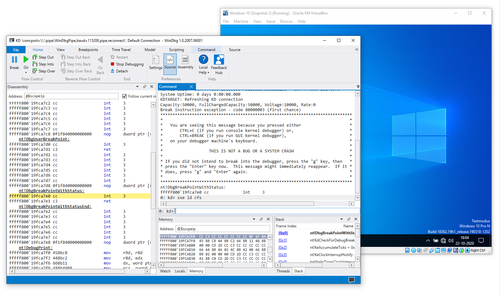Switch to the Breakpoints ribbon tab
The width and height of the screenshot is (500, 296).
pyautogui.click(x=88, y=50)
